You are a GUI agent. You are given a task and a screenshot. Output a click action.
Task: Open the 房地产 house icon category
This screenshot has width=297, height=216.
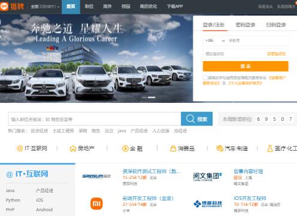[73, 148]
